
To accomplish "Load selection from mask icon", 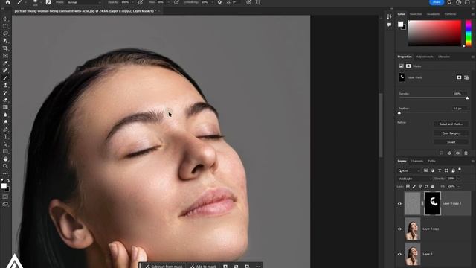I will pos(441,153).
